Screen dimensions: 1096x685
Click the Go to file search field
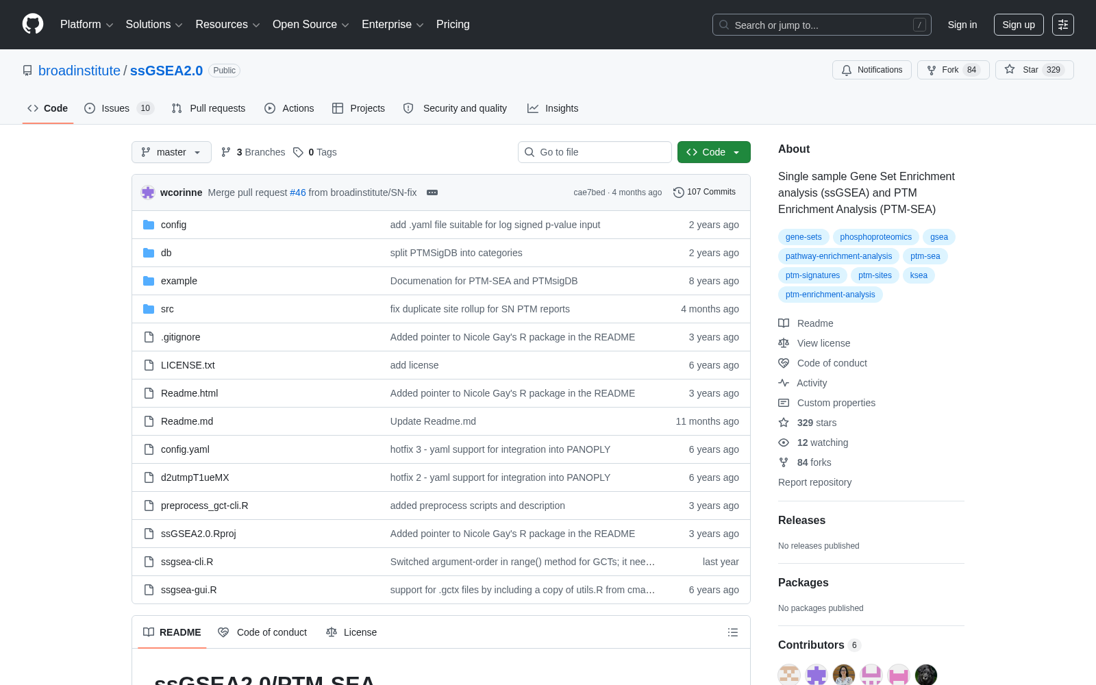tap(595, 152)
